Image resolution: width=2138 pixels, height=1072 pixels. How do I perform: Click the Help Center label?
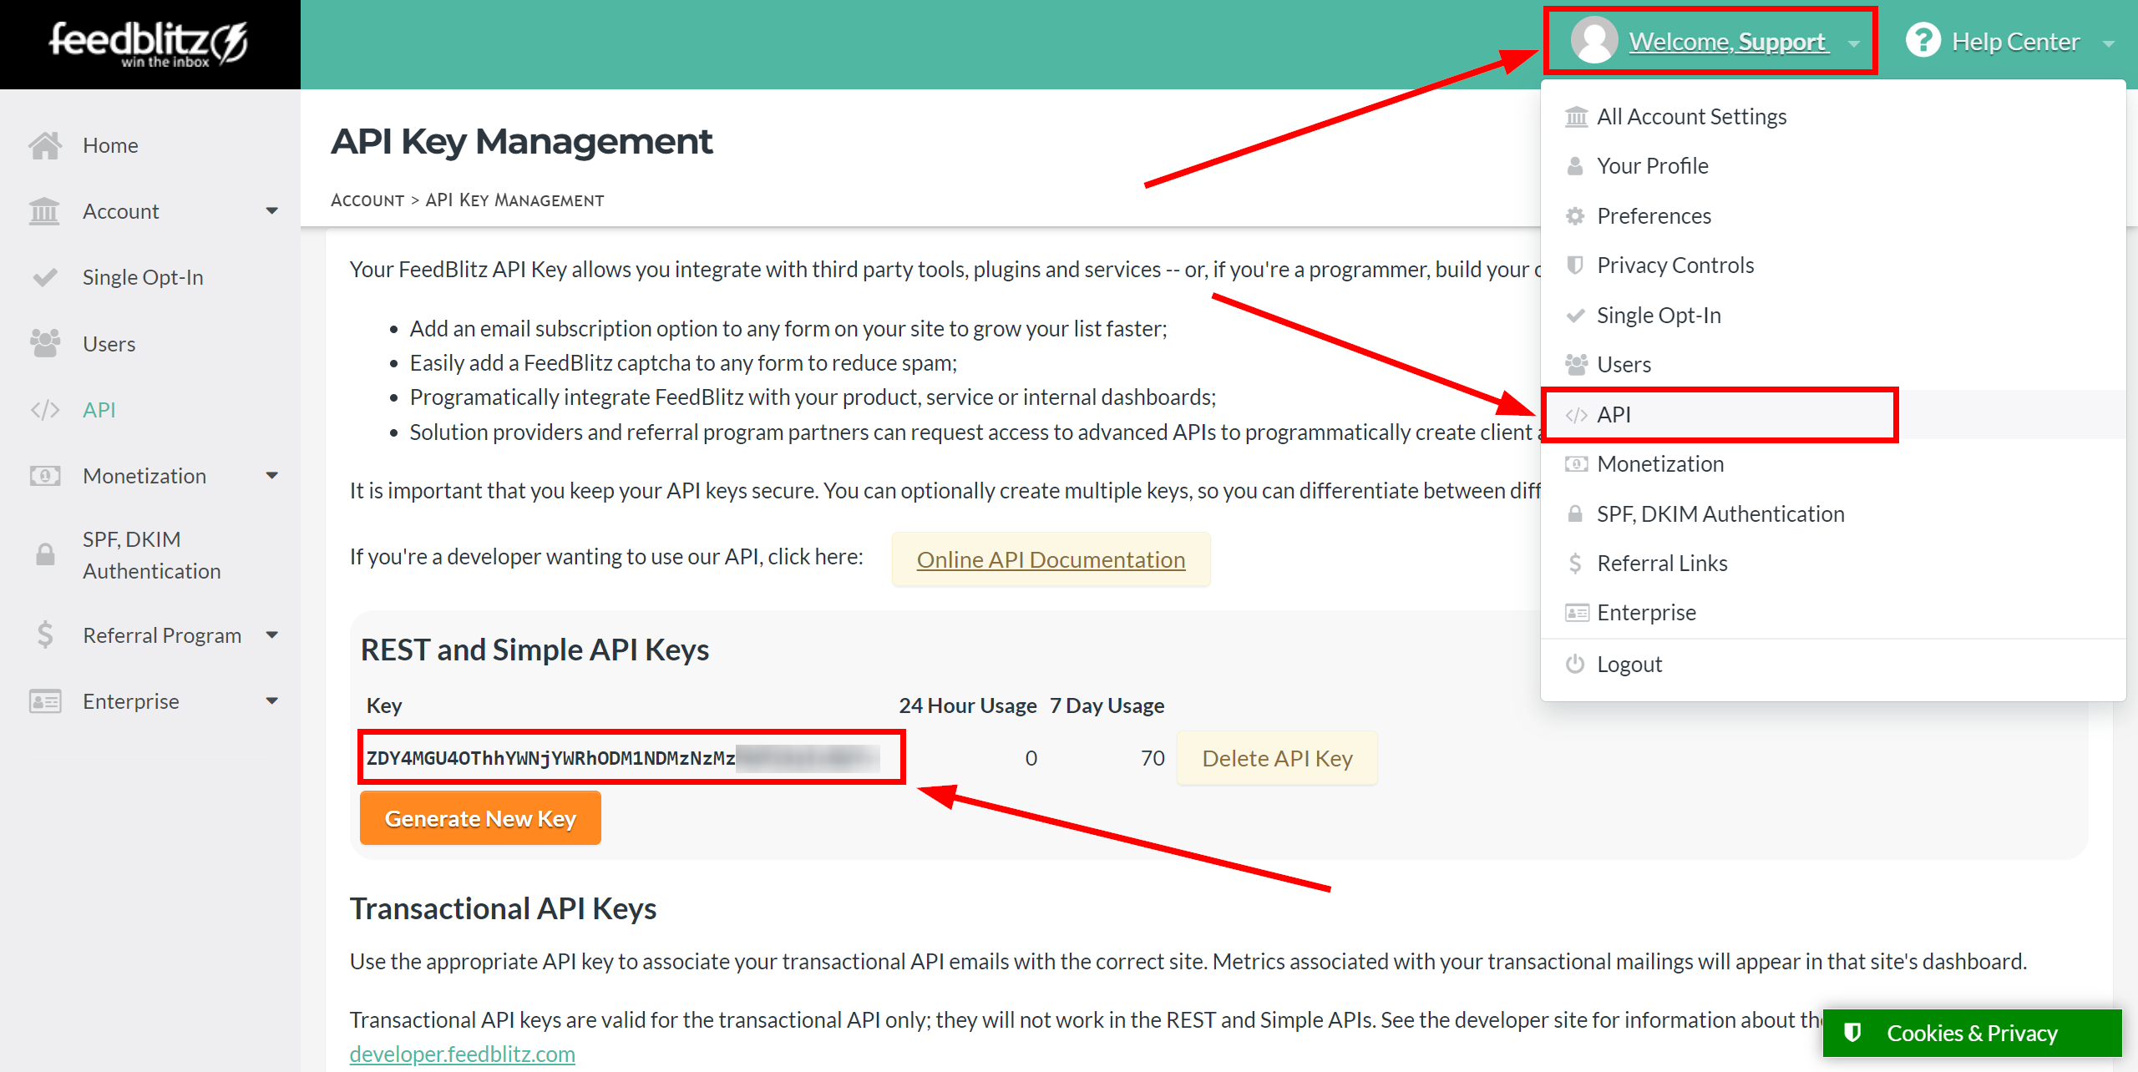[2015, 42]
